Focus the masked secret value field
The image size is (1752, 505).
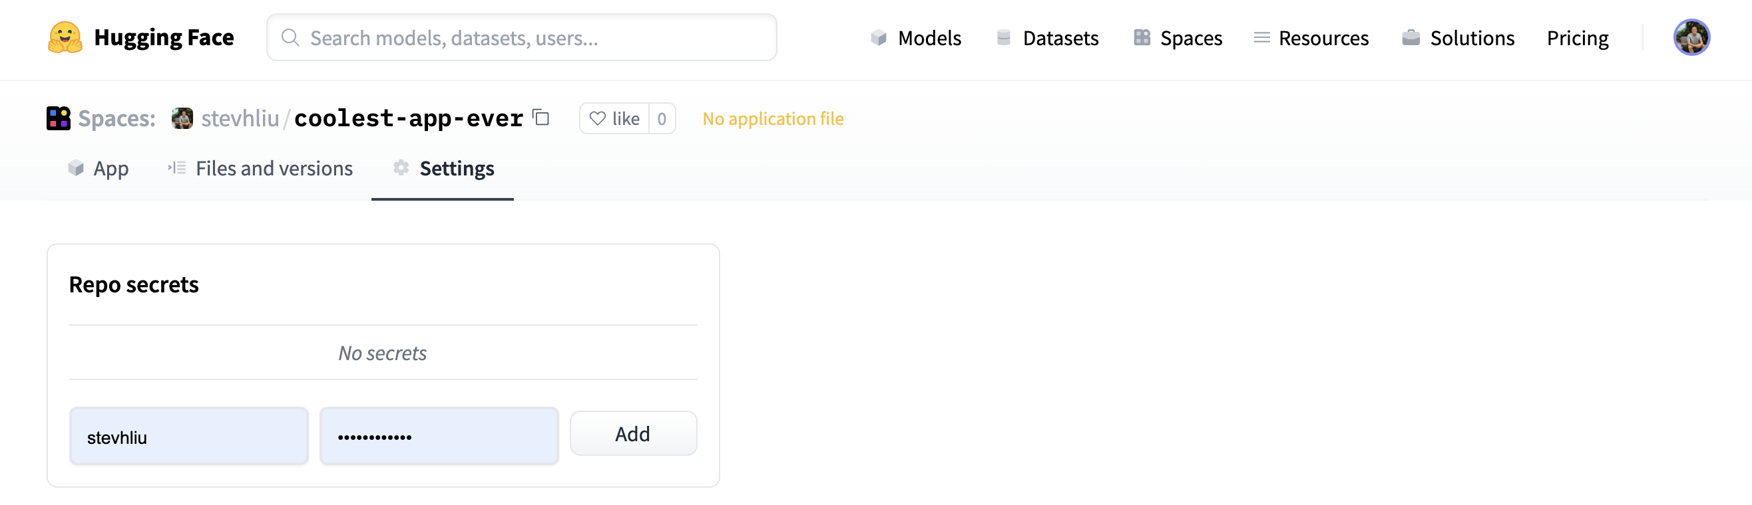pyautogui.click(x=439, y=437)
